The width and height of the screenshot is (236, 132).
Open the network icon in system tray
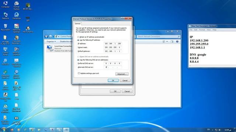pyautogui.click(x=216, y=130)
